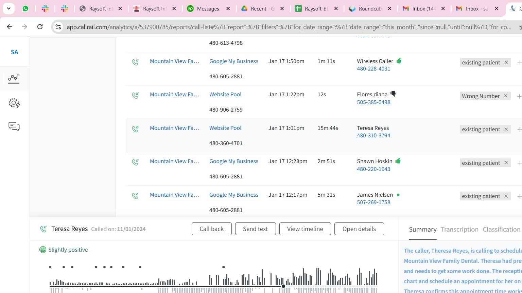Image resolution: width=522 pixels, height=293 pixels.
Task: Open Website Pool source for Teresa Reyes call
Action: [x=225, y=128]
